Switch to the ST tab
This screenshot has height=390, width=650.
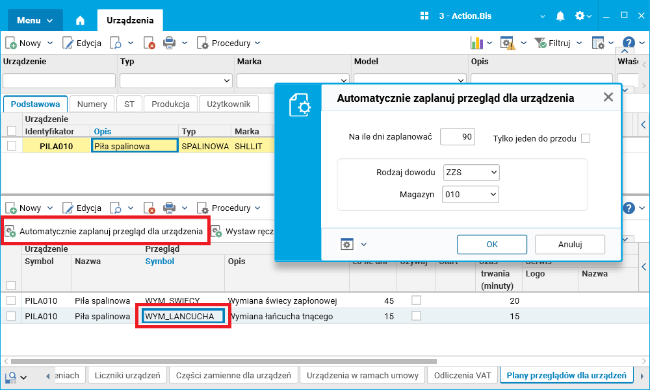129,104
